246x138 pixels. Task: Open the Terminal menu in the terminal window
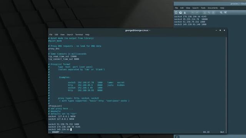click(79, 34)
